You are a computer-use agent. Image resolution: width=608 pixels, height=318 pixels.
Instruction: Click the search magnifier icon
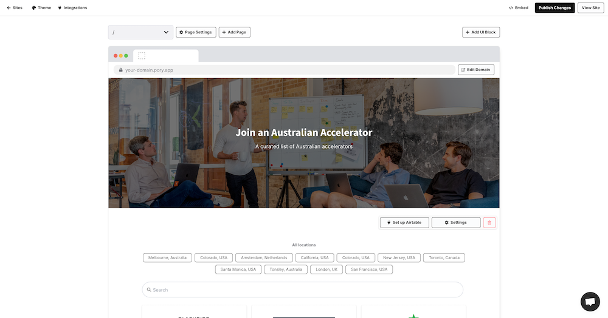149,289
